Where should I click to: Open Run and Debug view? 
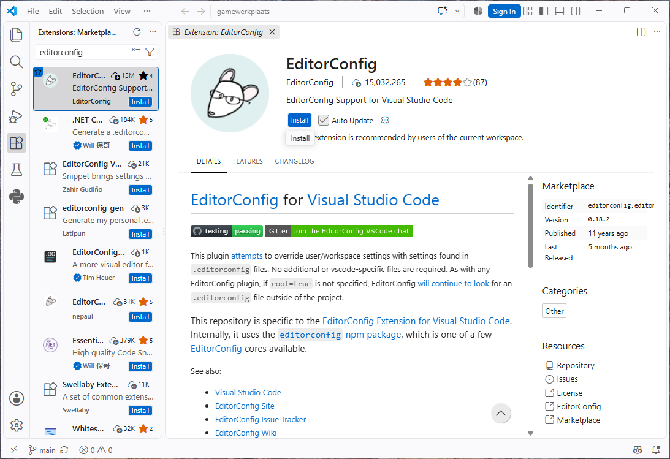(x=16, y=116)
